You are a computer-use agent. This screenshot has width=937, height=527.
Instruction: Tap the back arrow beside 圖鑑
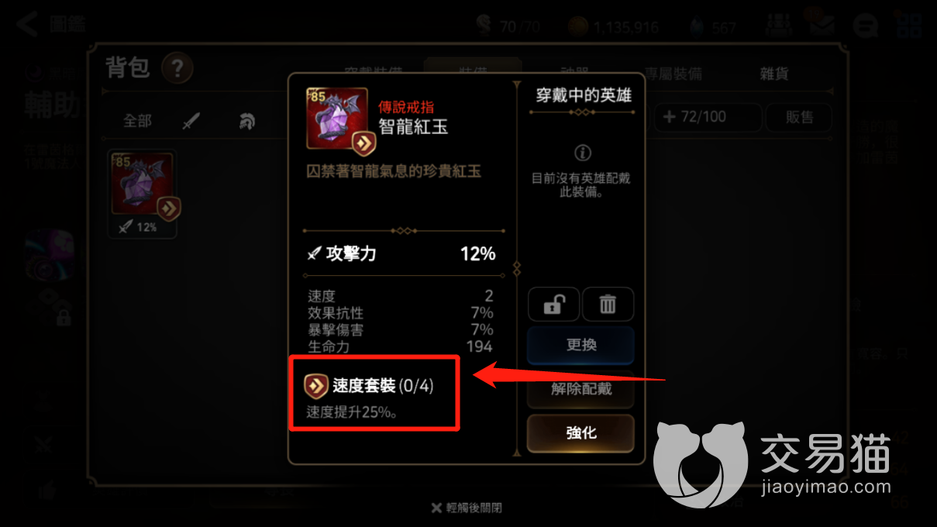tap(28, 24)
